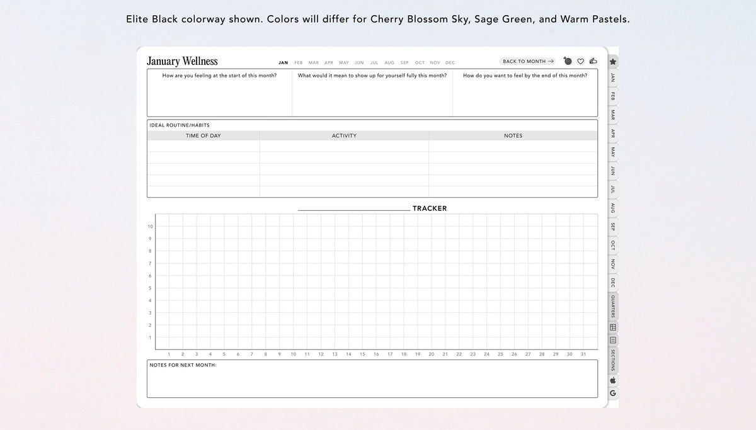Open the APR side tab
756x430 pixels.
coord(613,133)
